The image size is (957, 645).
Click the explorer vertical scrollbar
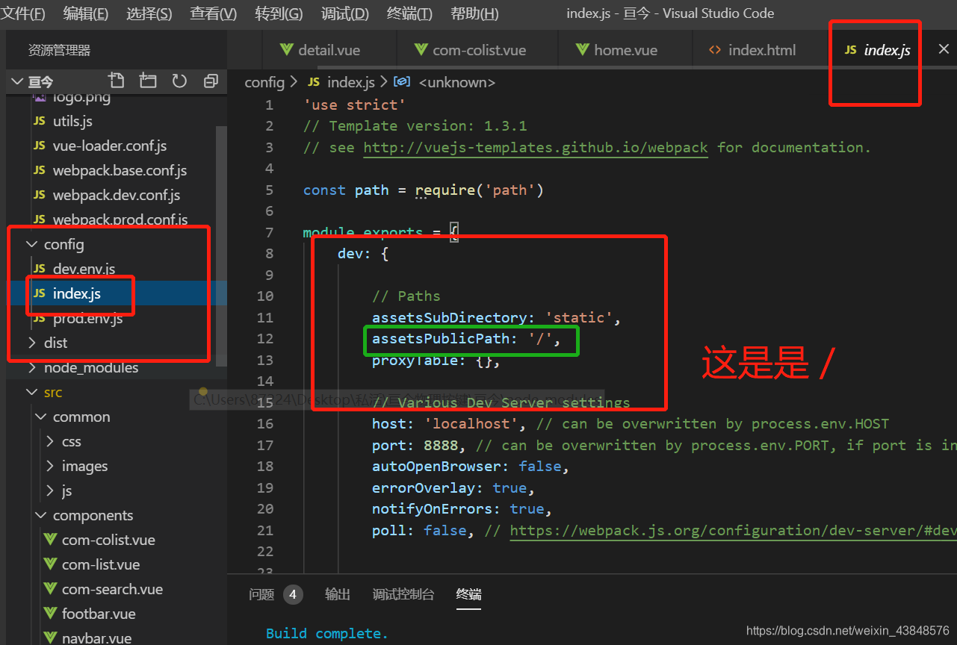point(222,246)
